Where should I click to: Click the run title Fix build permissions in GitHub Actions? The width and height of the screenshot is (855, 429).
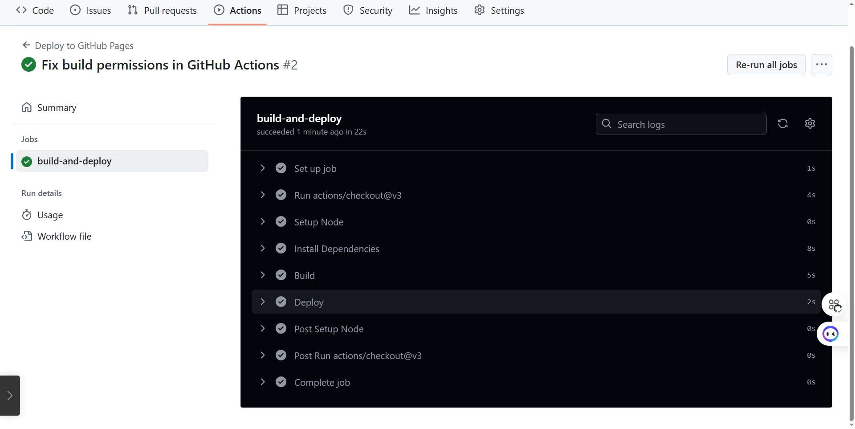(x=160, y=65)
